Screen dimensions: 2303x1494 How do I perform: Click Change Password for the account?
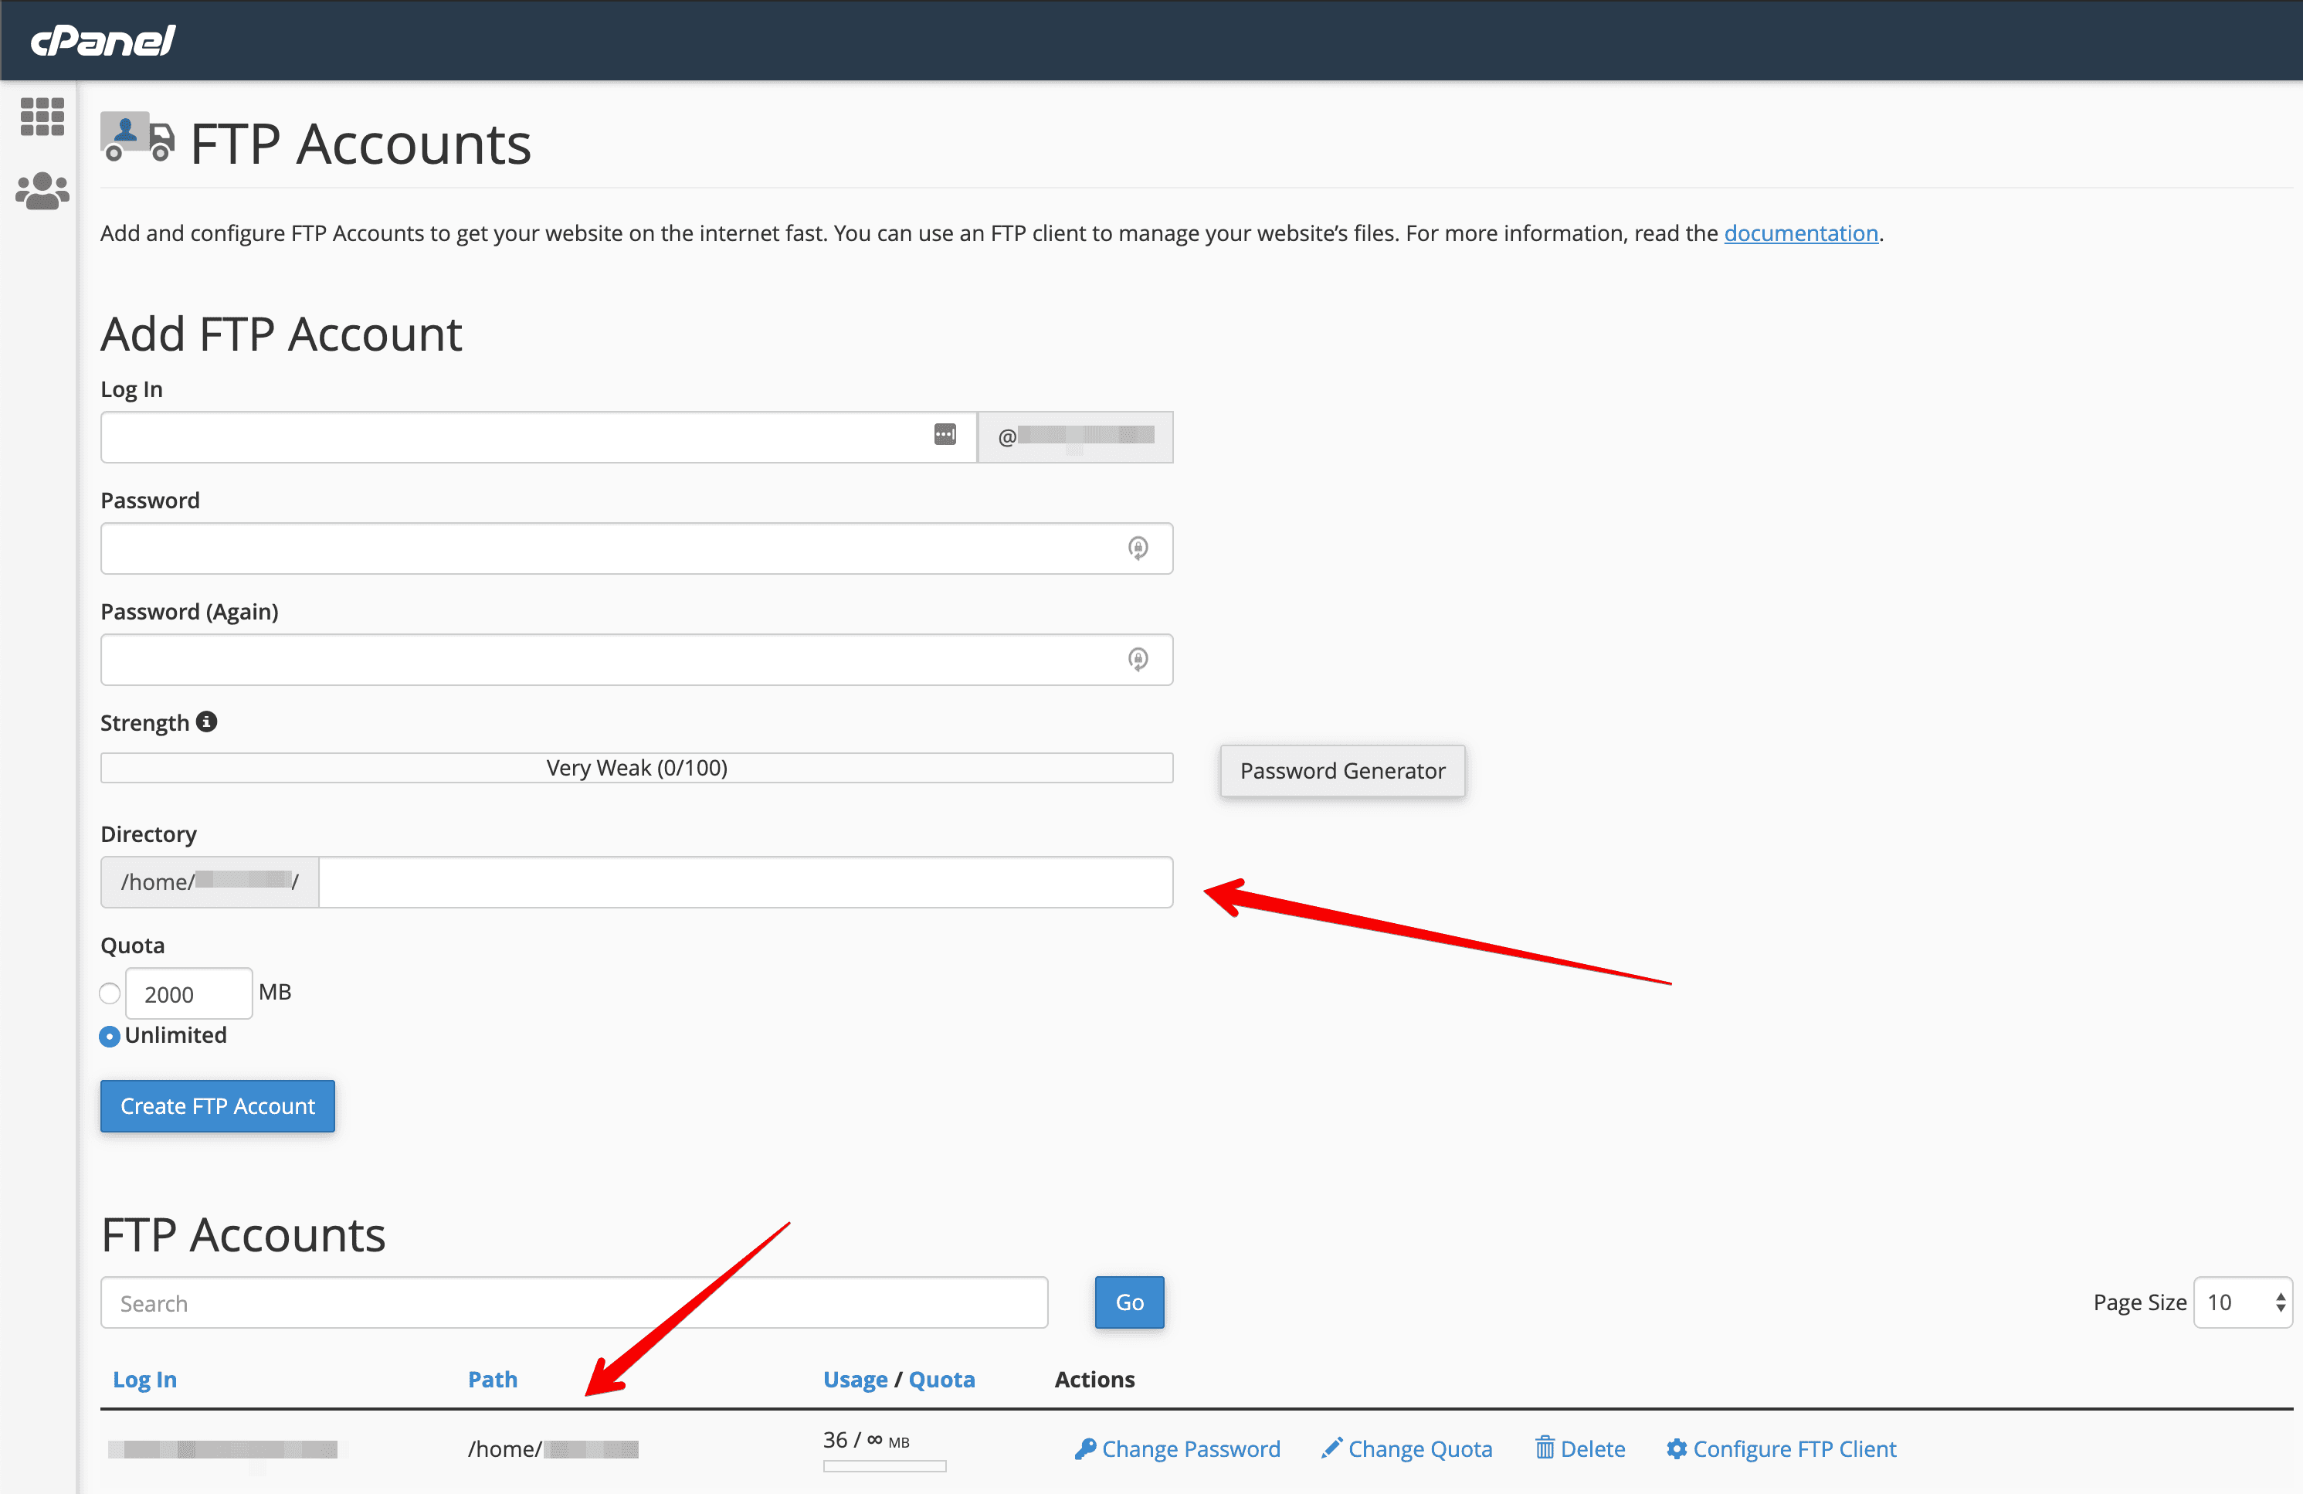click(1178, 1448)
